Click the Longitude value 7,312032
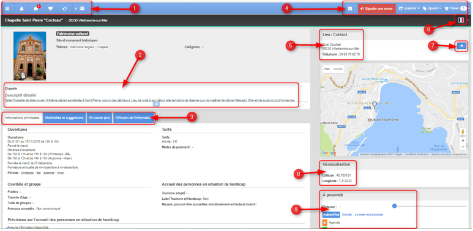 (x=345, y=182)
